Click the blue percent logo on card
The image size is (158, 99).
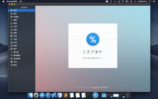click(93, 39)
